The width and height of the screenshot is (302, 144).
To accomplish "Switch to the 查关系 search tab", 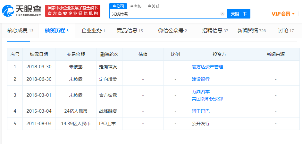I will point(153,6).
